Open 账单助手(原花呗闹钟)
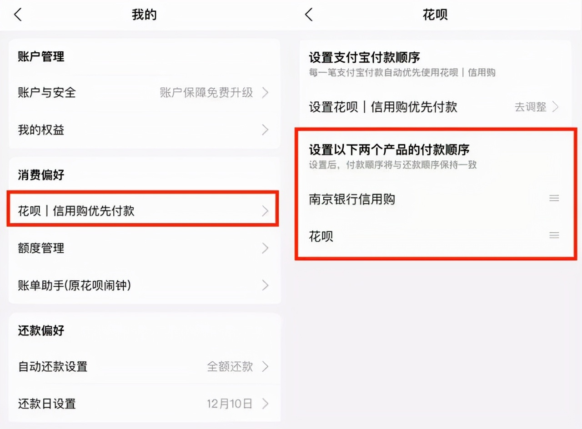 pyautogui.click(x=145, y=285)
